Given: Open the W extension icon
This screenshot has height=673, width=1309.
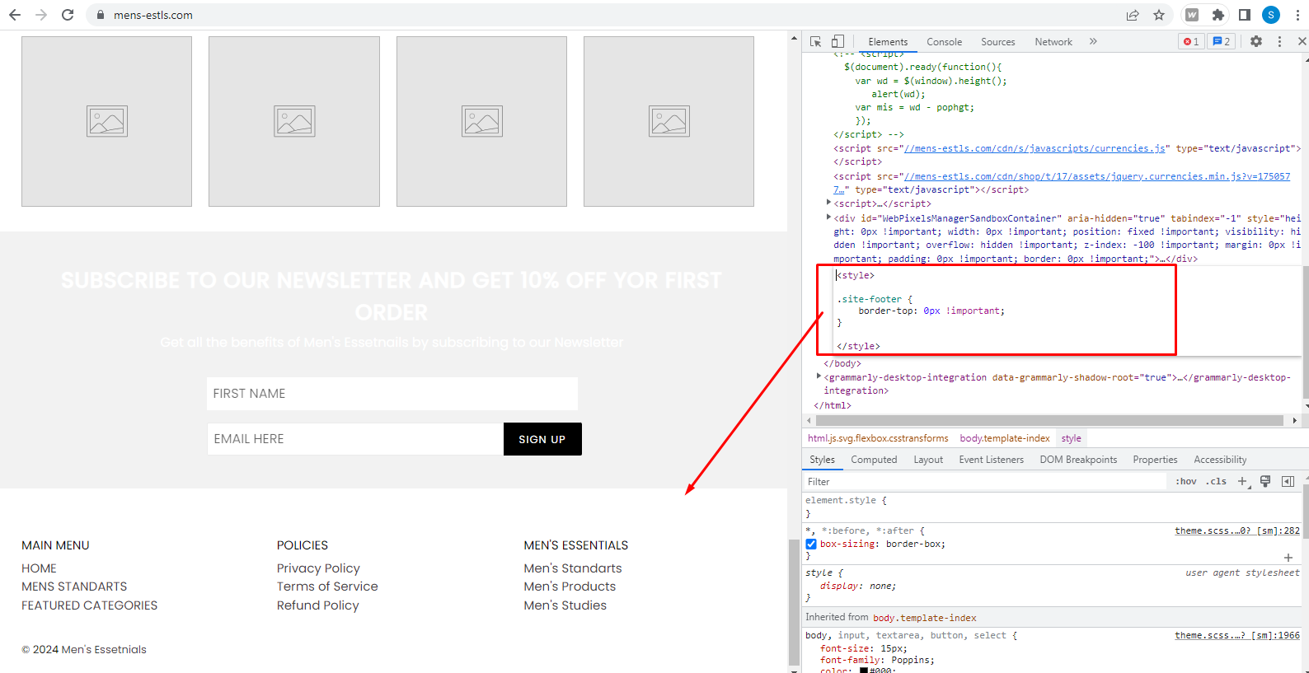Looking at the screenshot, I should 1192,15.
